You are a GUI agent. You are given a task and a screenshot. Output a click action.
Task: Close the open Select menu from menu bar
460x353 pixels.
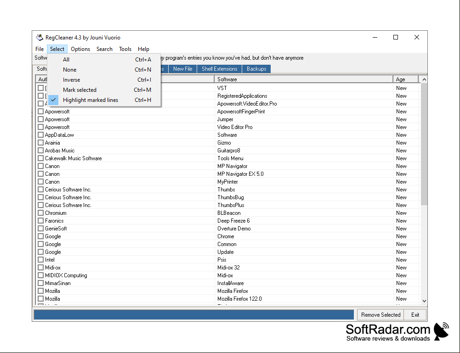[57, 49]
